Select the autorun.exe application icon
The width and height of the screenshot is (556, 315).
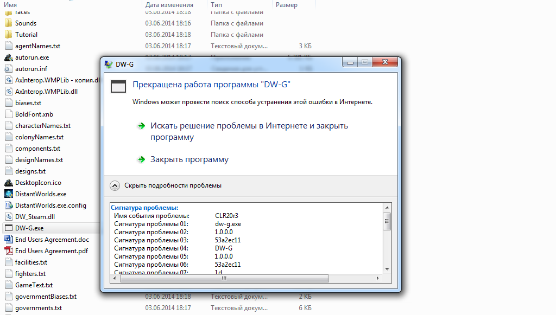click(9, 57)
